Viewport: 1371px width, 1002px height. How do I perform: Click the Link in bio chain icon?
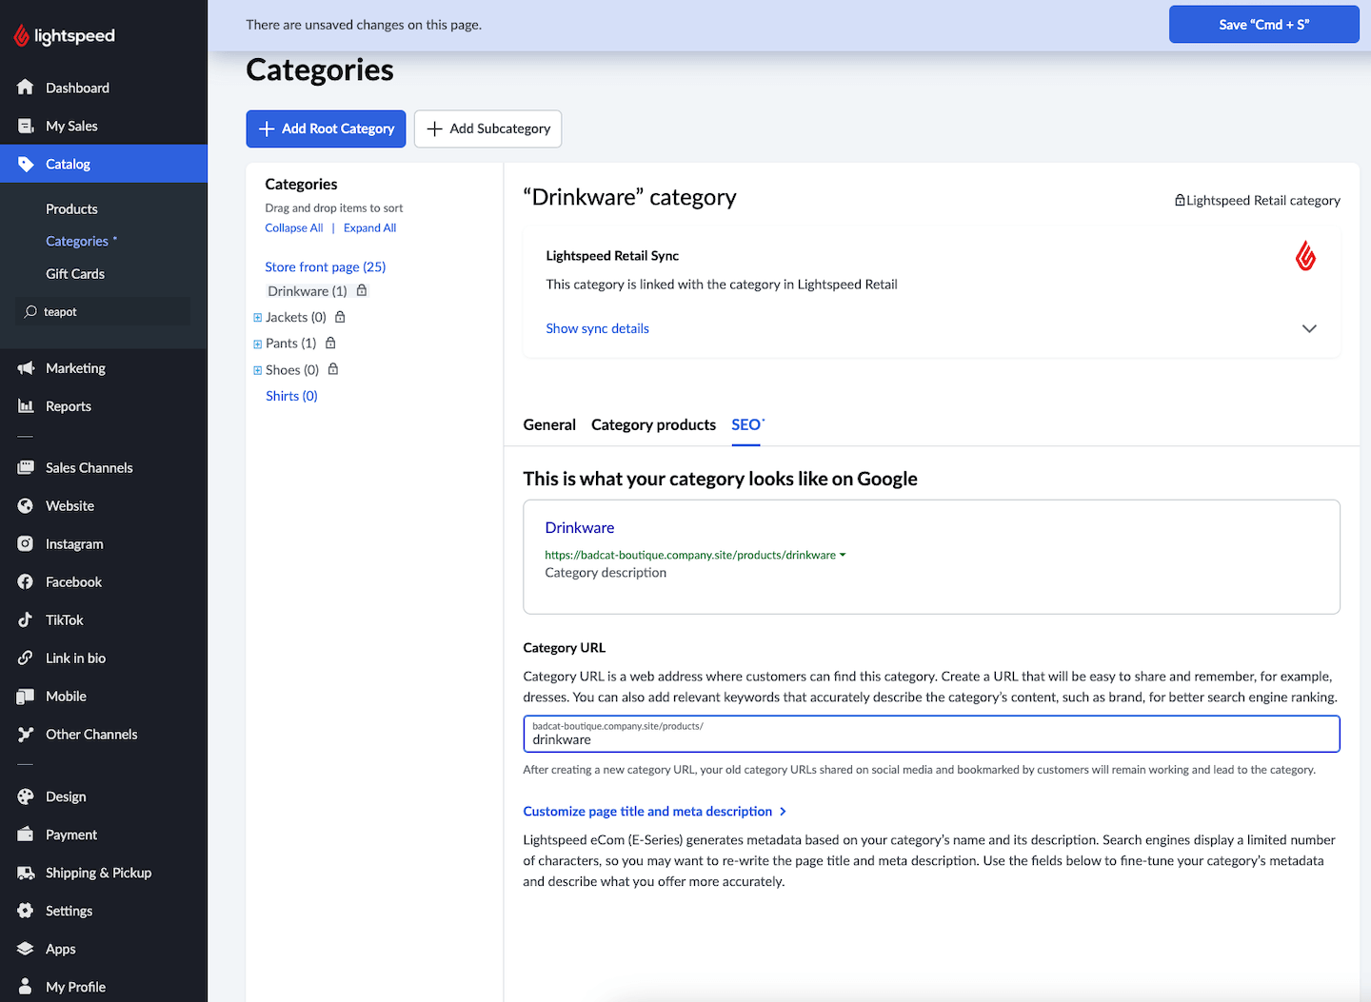tap(26, 658)
